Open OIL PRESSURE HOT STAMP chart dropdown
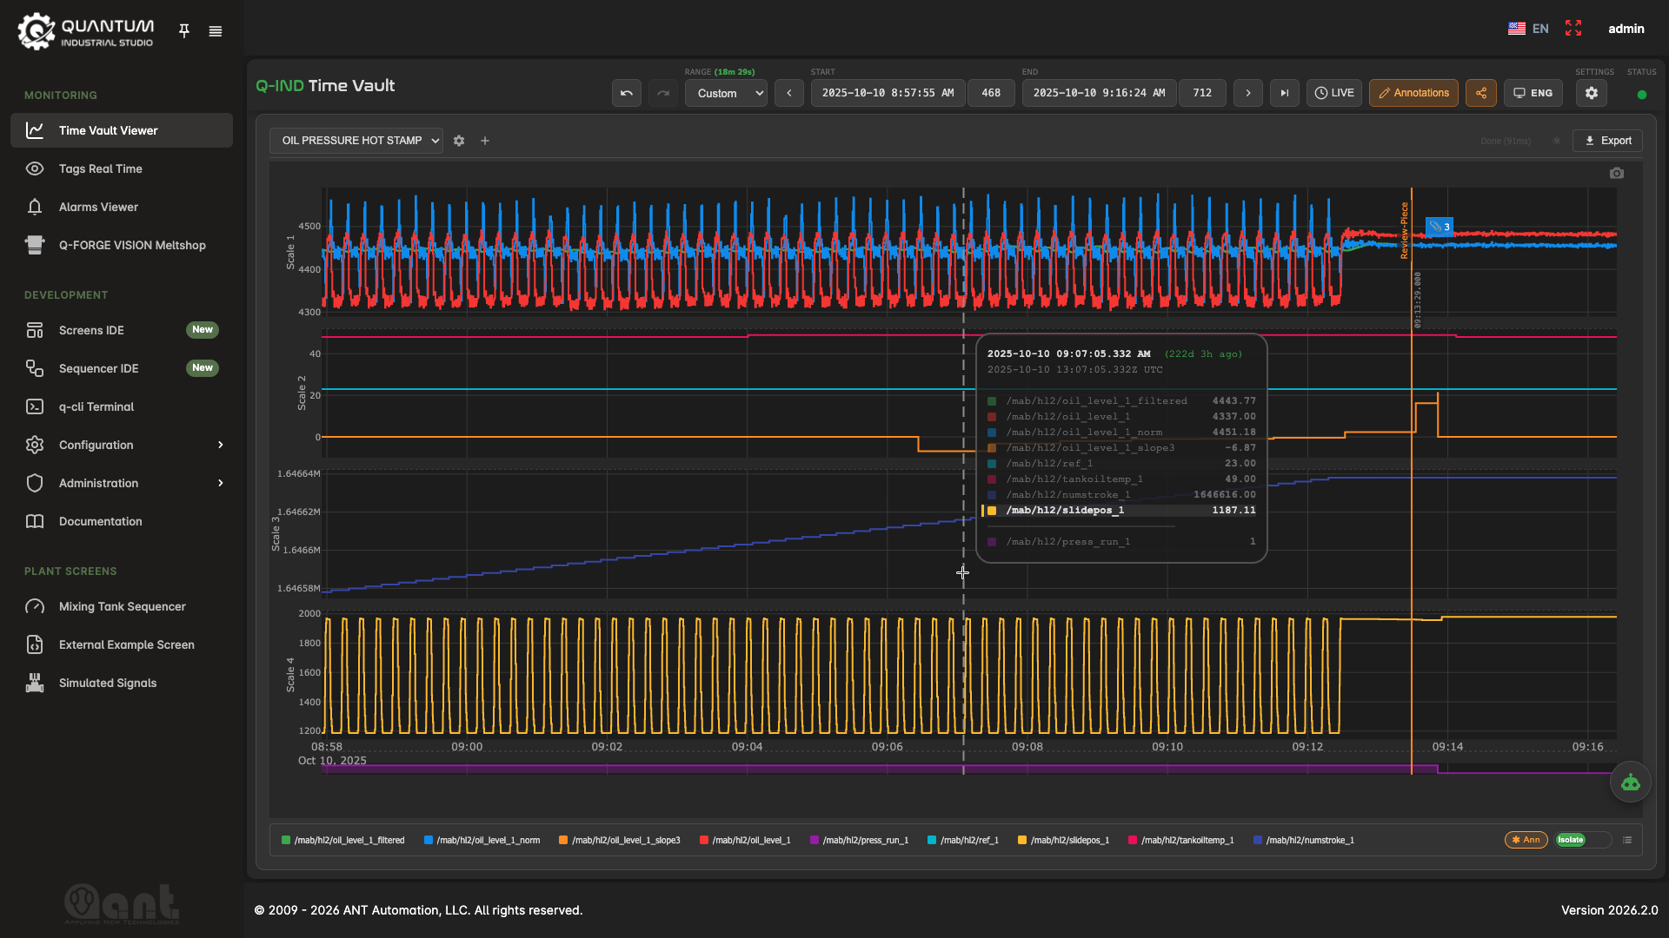The width and height of the screenshot is (1669, 938). pos(356,141)
